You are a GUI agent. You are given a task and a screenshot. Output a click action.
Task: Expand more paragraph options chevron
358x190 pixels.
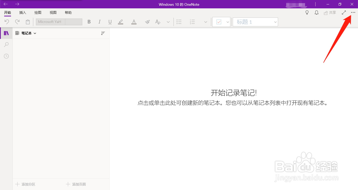206,22
